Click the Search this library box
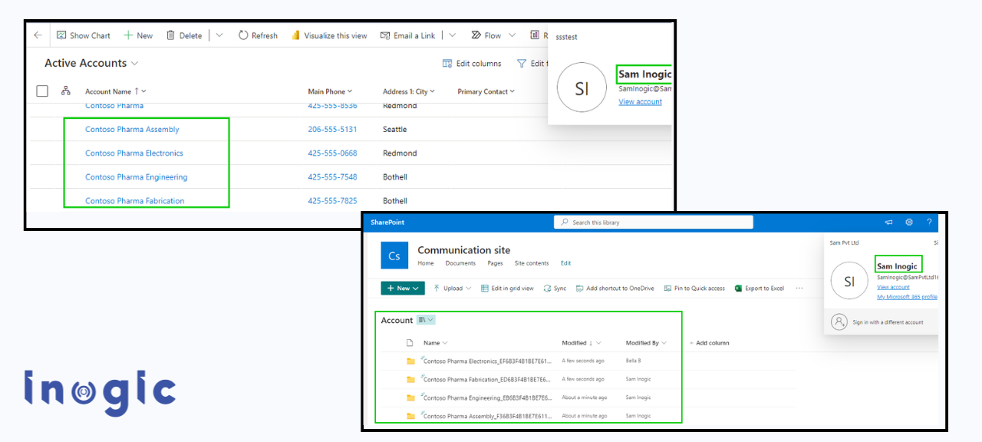Screen dimensions: 982x442 (x=653, y=223)
